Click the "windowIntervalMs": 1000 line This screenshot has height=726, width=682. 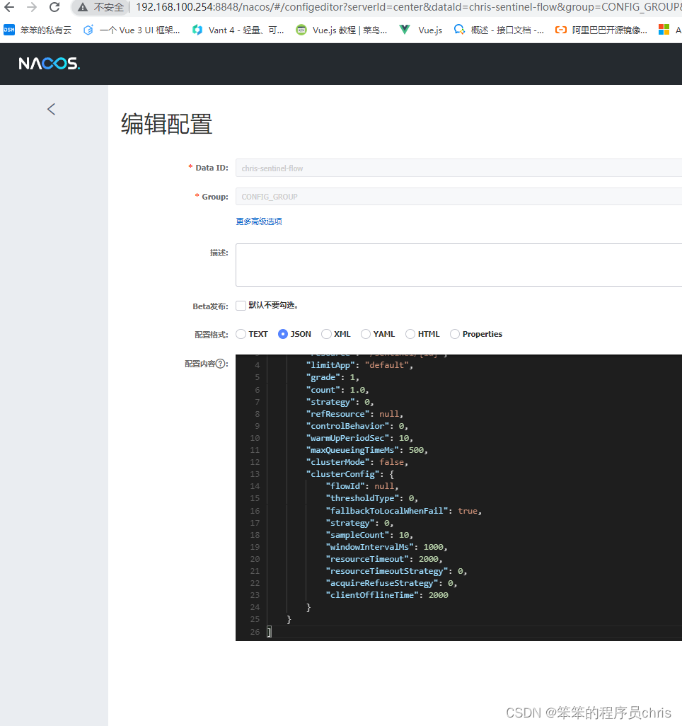coord(386,547)
